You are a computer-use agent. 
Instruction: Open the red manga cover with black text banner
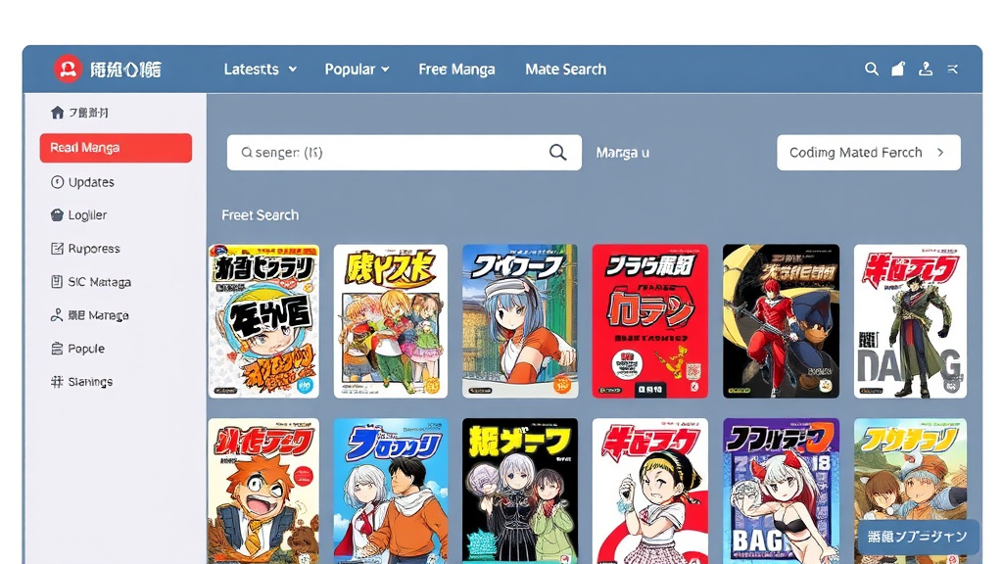pos(649,321)
